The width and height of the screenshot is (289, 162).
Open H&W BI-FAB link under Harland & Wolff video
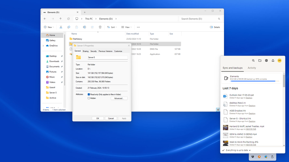(251, 129)
